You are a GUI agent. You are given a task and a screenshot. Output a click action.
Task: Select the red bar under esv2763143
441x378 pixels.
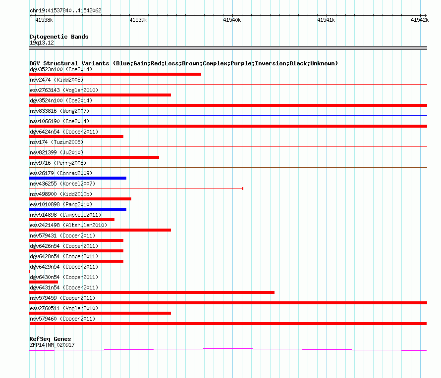(x=100, y=95)
